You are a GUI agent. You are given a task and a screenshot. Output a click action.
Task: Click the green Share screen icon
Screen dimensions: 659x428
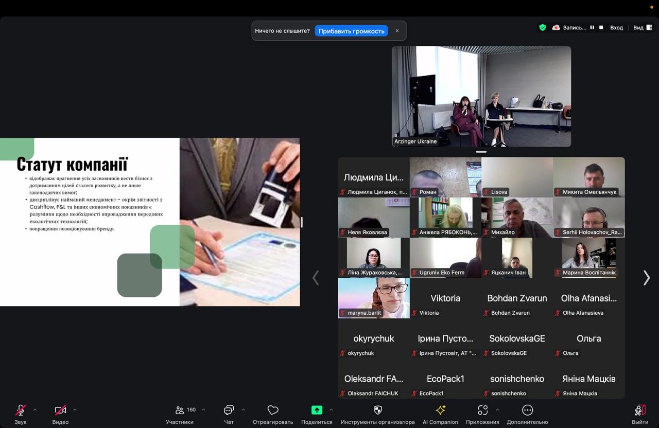pyautogui.click(x=317, y=410)
